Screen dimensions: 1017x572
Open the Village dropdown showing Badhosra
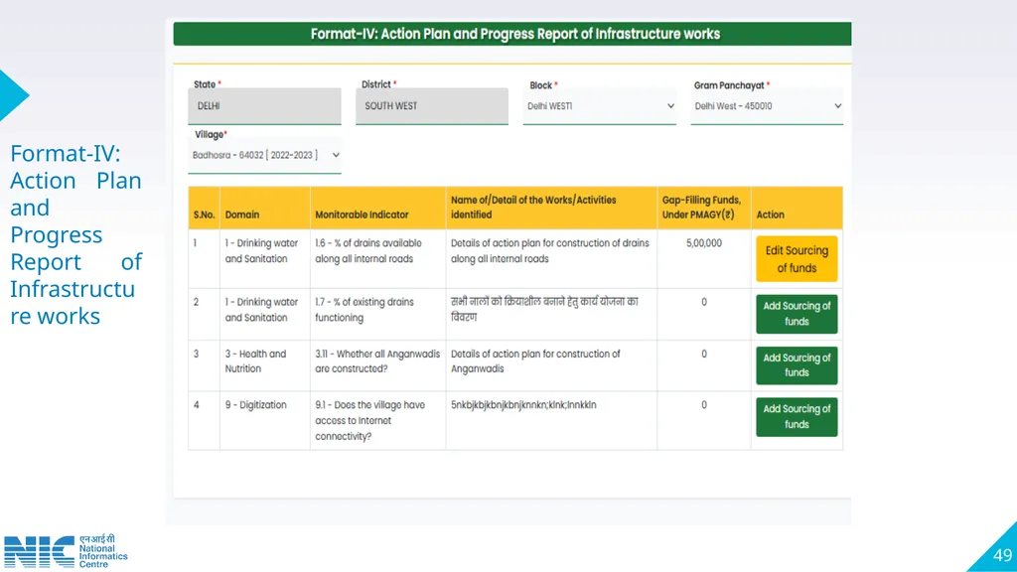[x=264, y=156]
